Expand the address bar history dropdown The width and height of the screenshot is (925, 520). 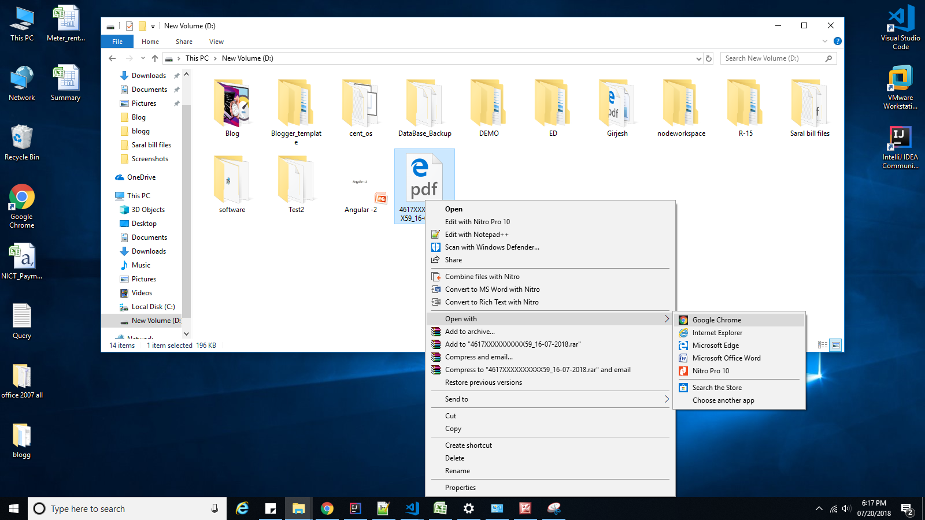pos(698,58)
